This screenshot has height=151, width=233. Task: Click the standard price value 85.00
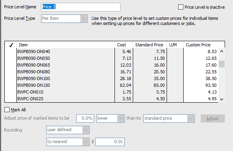pyautogui.click(x=159, y=85)
